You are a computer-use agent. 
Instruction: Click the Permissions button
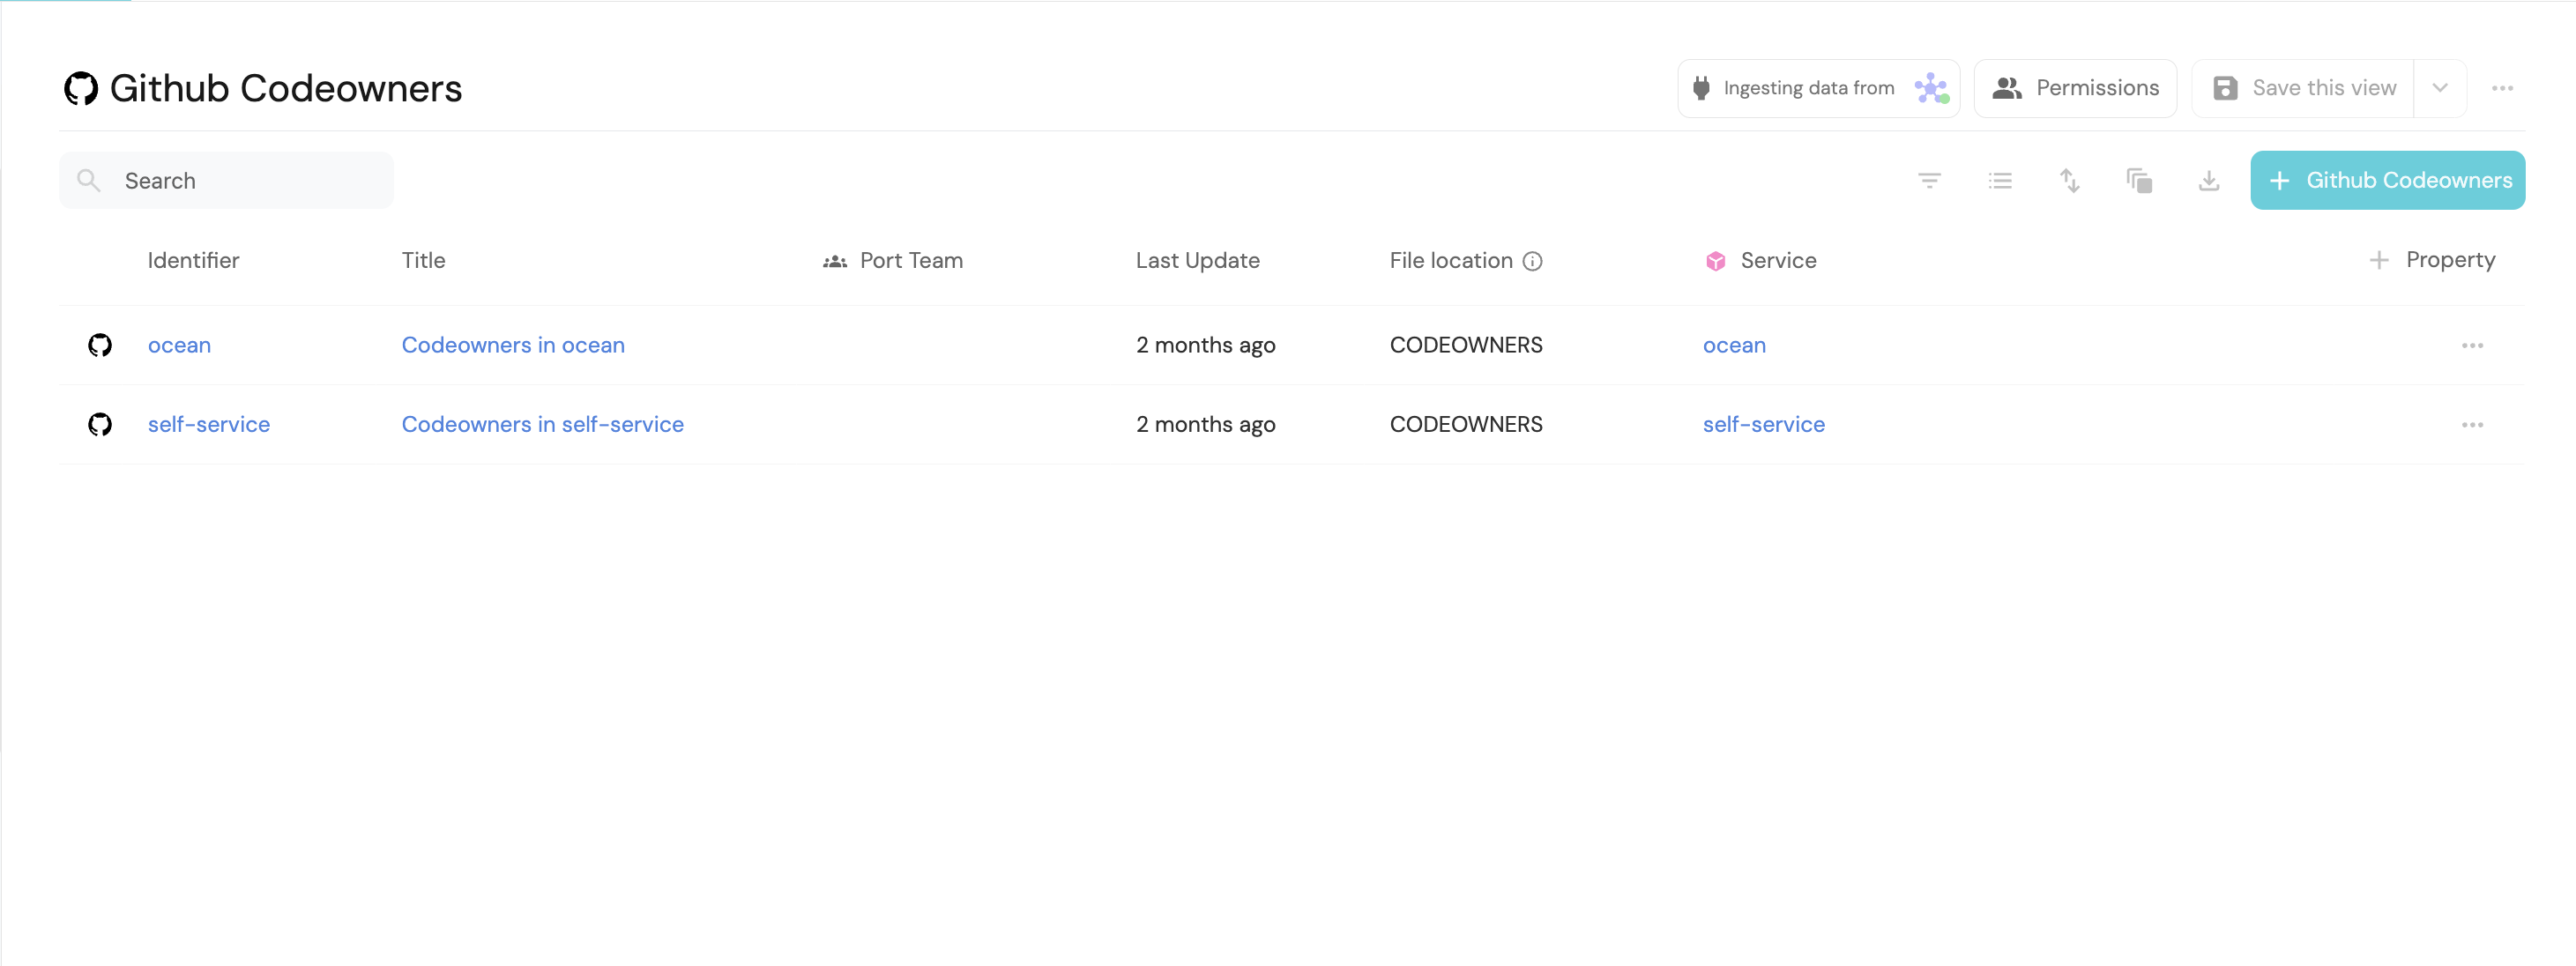[x=2075, y=88]
